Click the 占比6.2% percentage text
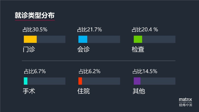The height and width of the screenshot is (112, 199). 90,71
